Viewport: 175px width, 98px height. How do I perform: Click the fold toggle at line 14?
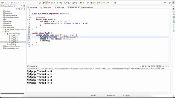pos(31,35)
